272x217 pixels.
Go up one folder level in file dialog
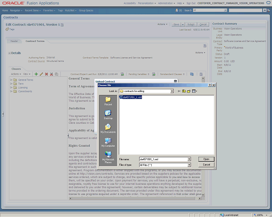point(184,91)
